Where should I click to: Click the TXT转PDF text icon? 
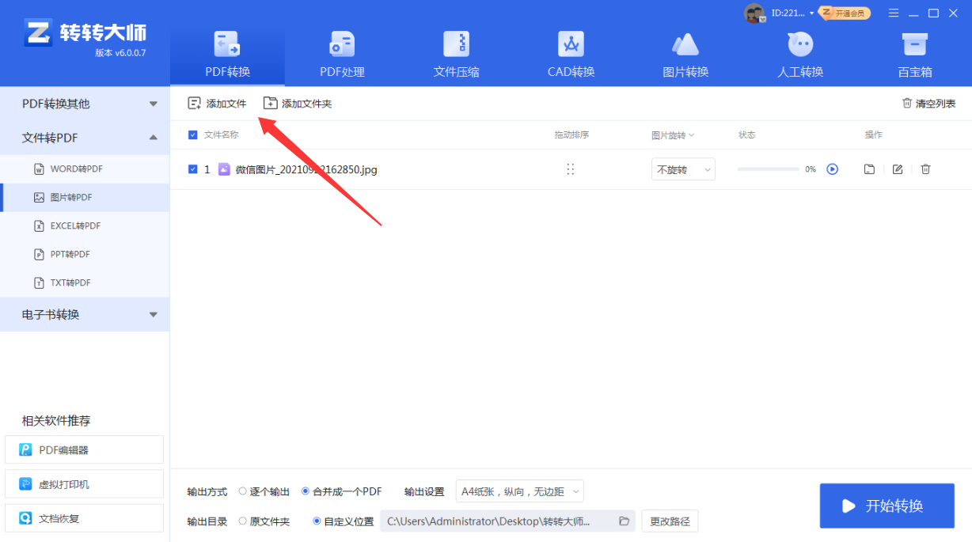39,282
